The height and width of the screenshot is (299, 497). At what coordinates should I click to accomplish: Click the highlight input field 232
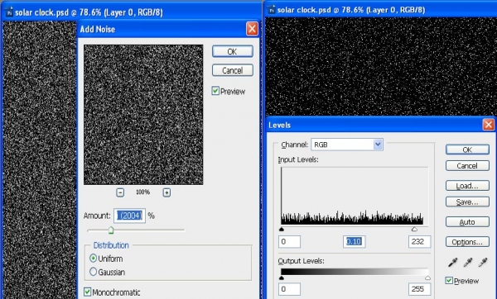[x=419, y=242]
